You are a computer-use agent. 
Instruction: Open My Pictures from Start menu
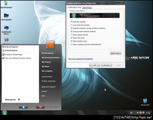[46, 62]
